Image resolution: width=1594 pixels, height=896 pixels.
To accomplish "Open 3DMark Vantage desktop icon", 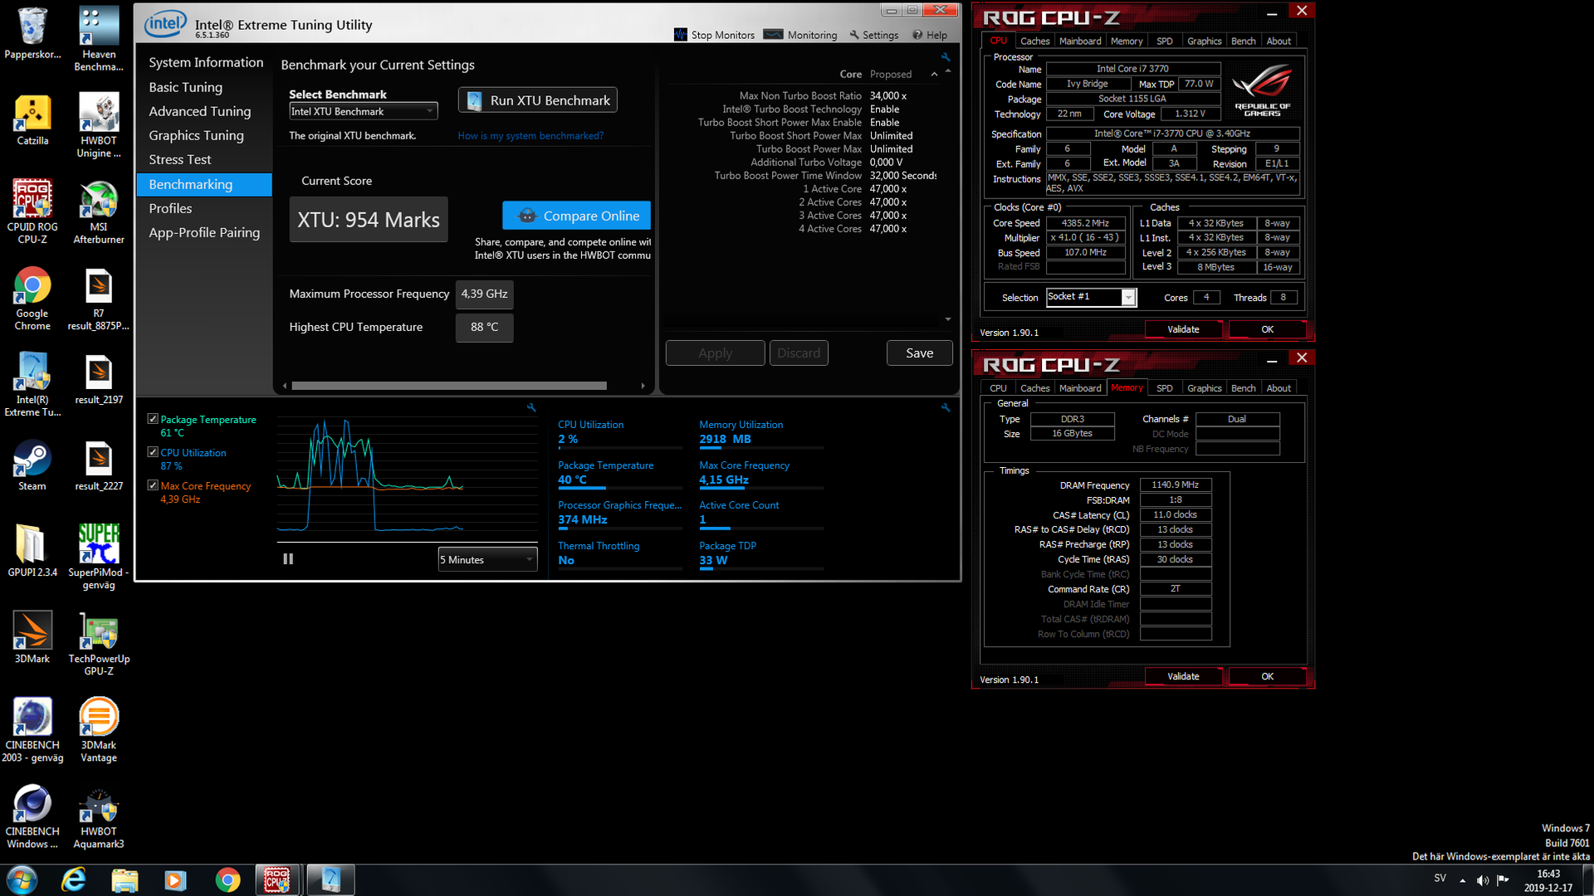I will pyautogui.click(x=99, y=730).
